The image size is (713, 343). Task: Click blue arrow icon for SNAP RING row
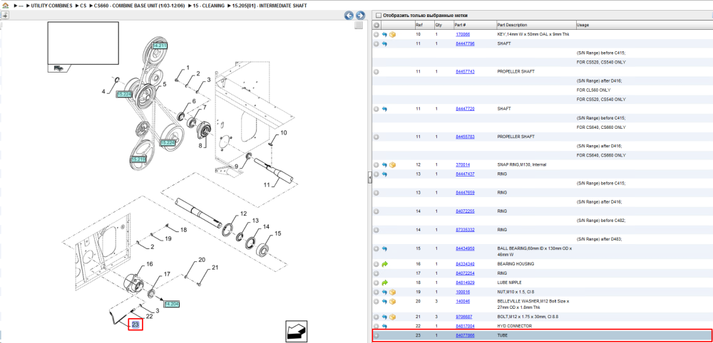click(x=384, y=164)
